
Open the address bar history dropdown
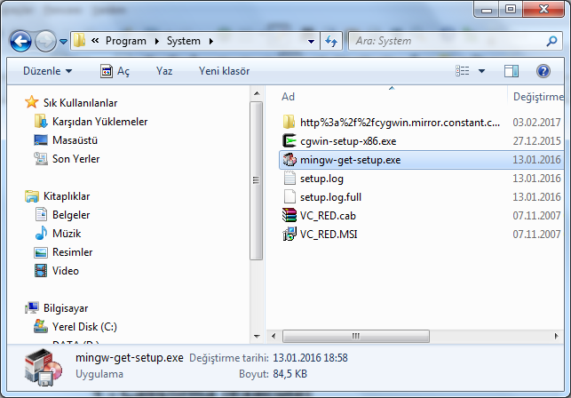click(x=312, y=41)
